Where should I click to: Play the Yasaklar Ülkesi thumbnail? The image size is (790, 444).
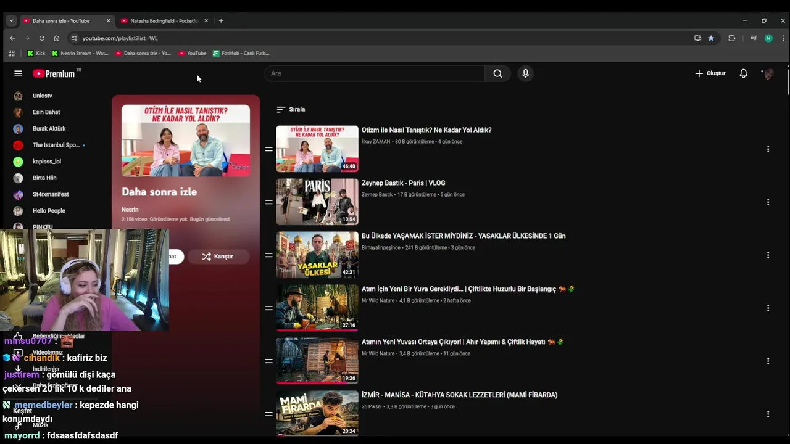tap(317, 255)
